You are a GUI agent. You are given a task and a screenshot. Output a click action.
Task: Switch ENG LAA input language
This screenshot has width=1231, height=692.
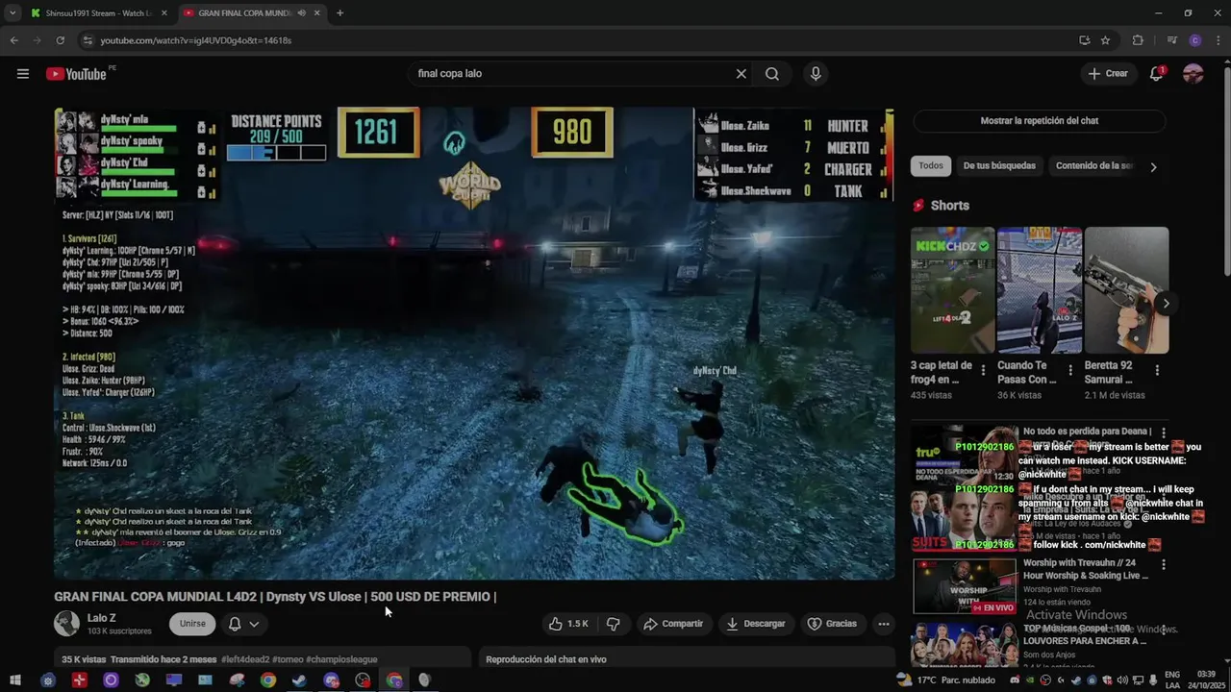[x=1173, y=680]
